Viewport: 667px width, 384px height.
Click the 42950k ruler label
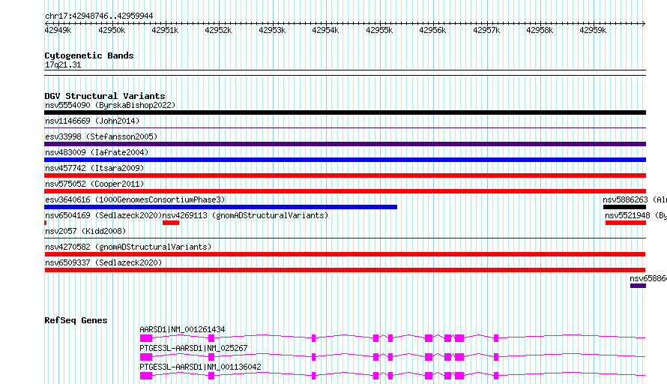tap(112, 30)
